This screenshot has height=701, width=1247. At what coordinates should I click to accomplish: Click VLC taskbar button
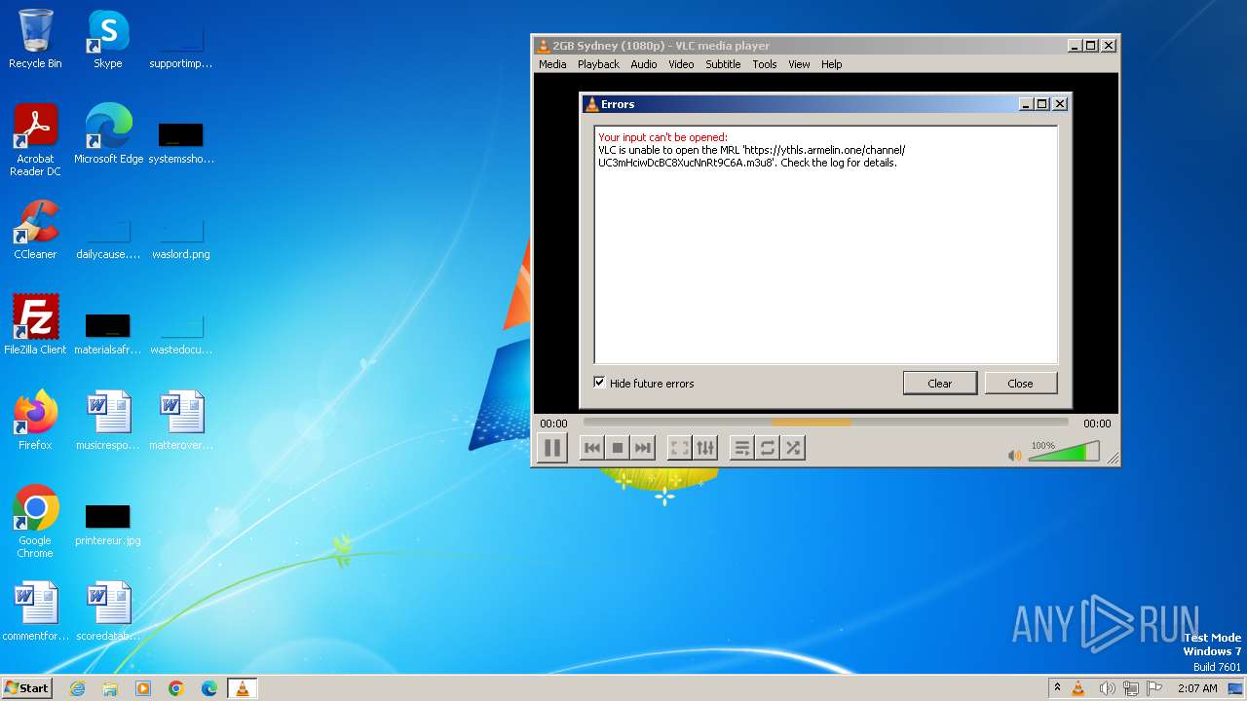(x=243, y=688)
